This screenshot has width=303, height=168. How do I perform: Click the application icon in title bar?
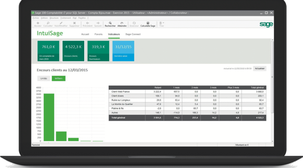click(33, 13)
